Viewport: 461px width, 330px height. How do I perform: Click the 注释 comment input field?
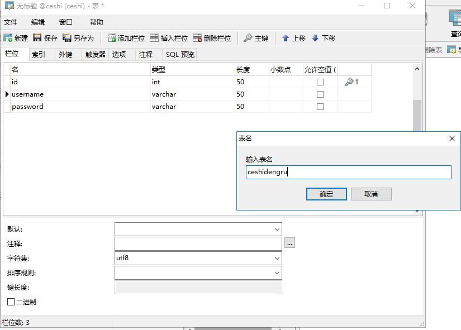click(198, 243)
